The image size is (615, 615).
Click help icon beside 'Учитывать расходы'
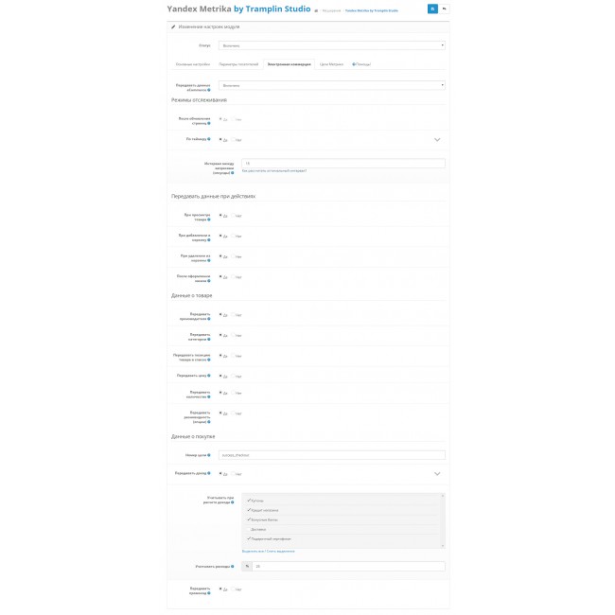click(233, 567)
